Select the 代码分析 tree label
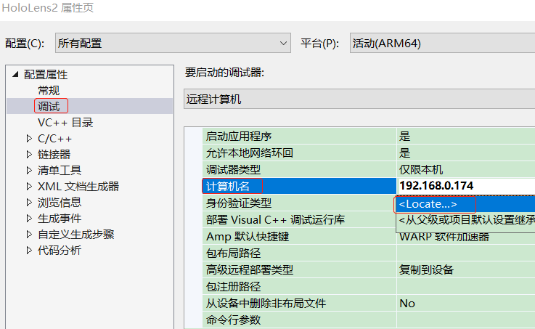 click(x=60, y=250)
